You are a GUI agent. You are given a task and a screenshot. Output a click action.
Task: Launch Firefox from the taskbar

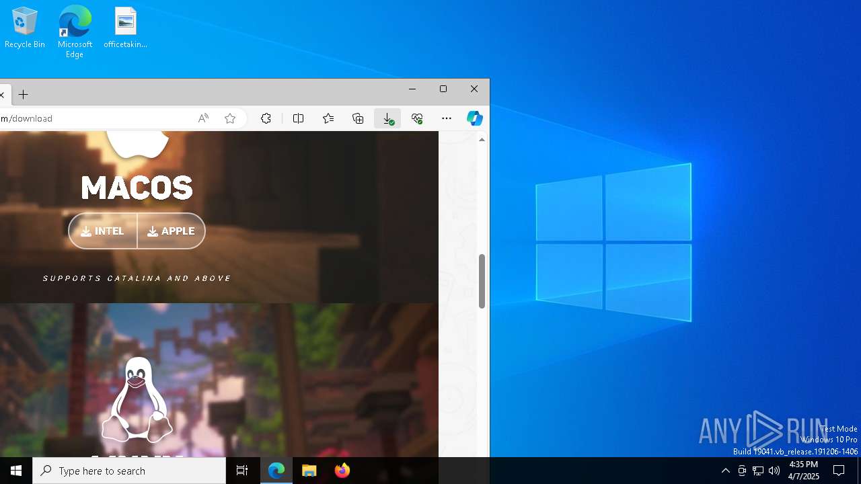tap(342, 471)
